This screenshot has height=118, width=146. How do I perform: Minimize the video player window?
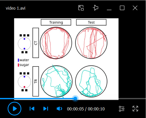coord(109,10)
